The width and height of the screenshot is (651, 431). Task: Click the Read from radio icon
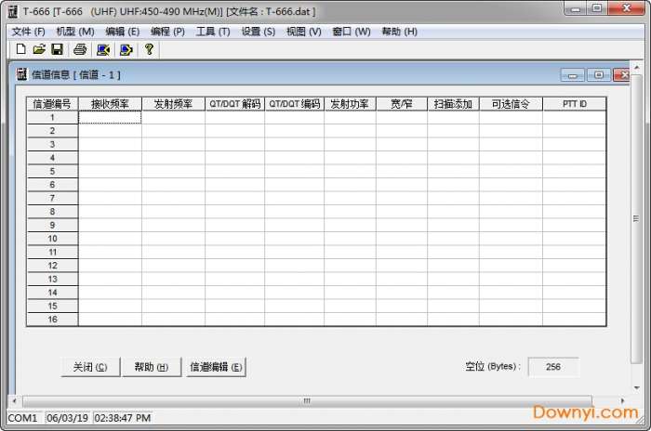pyautogui.click(x=103, y=50)
